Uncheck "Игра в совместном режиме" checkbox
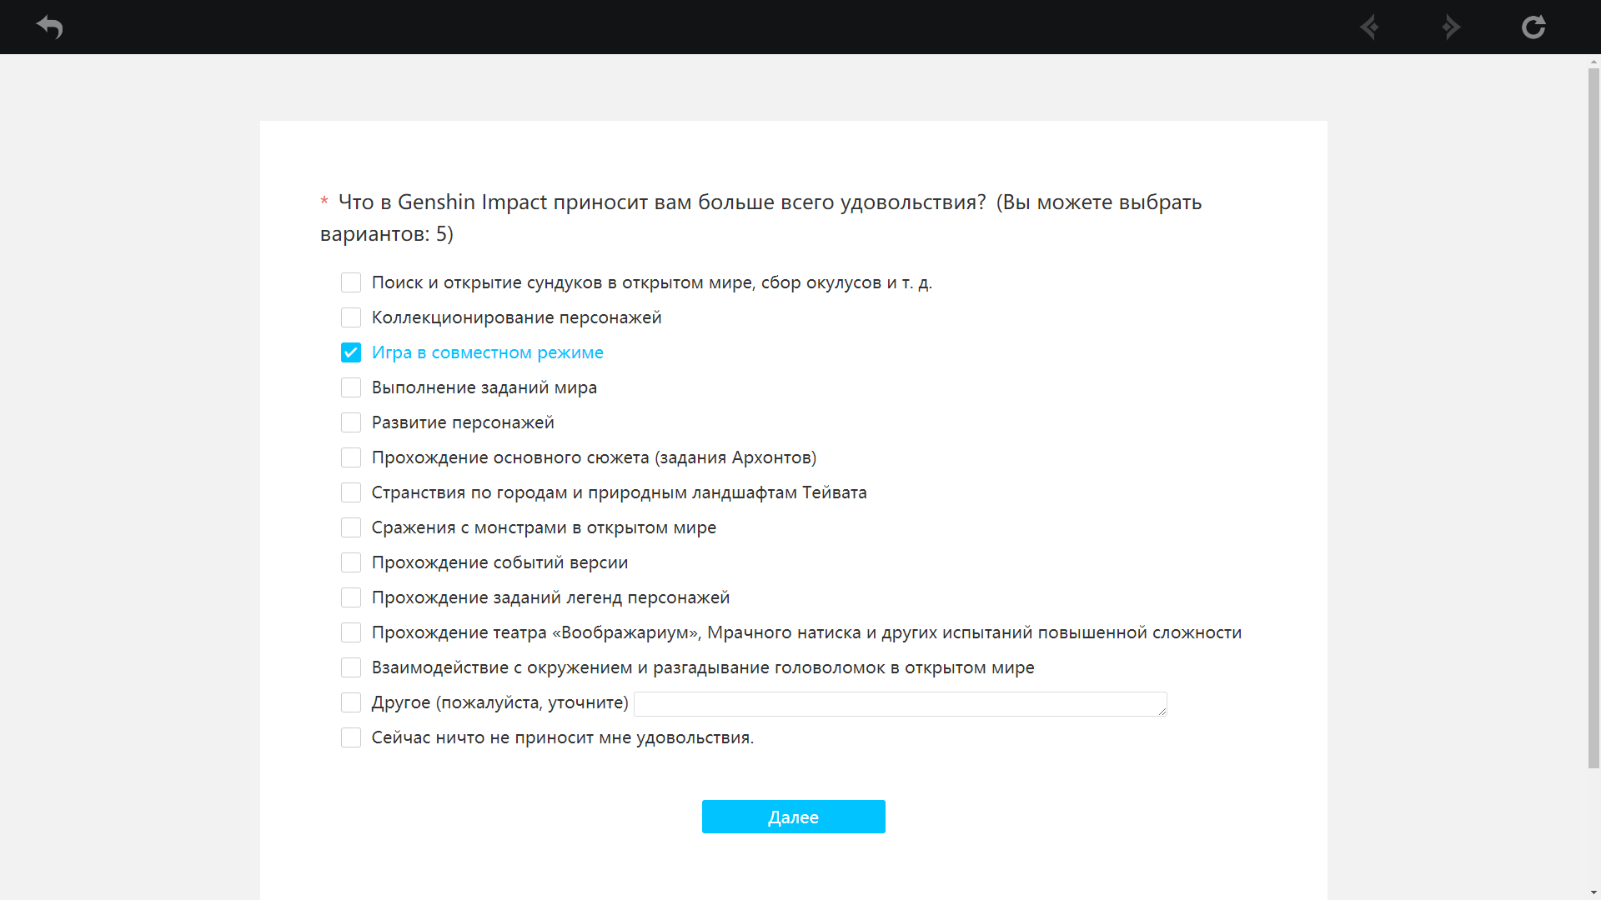The image size is (1601, 900). [x=351, y=352]
